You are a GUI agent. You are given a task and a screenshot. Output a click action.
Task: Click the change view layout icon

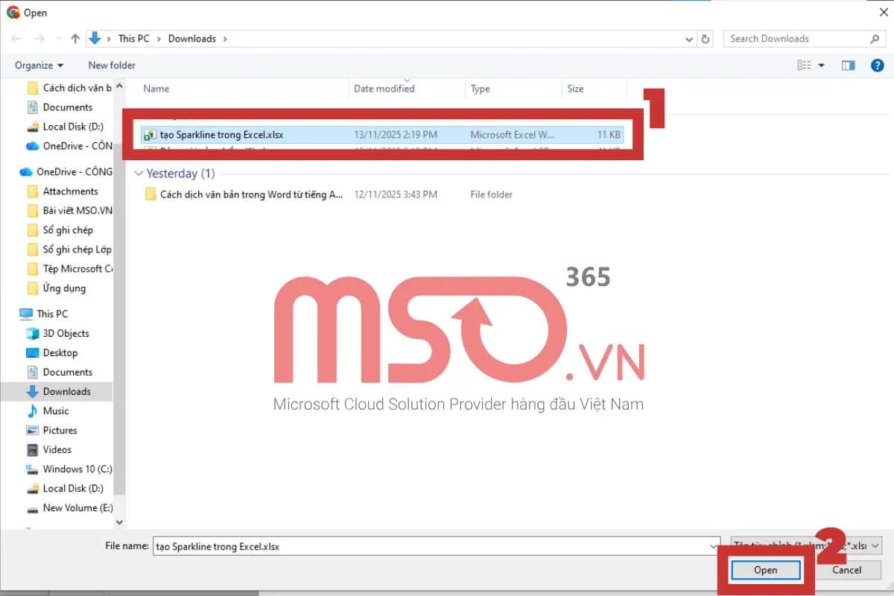pyautogui.click(x=805, y=66)
